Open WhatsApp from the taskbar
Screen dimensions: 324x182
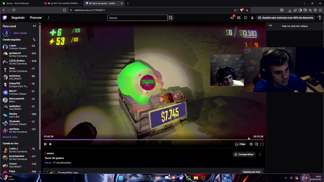188,178
